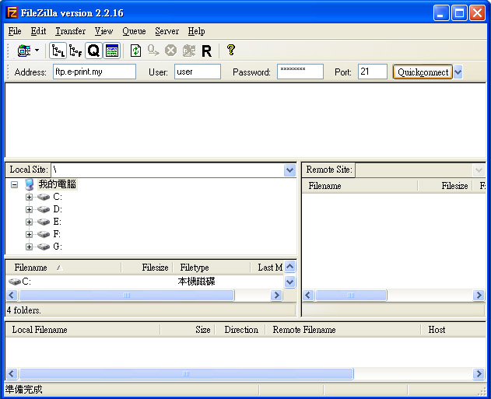
Task: Open the View menu
Action: (103, 31)
